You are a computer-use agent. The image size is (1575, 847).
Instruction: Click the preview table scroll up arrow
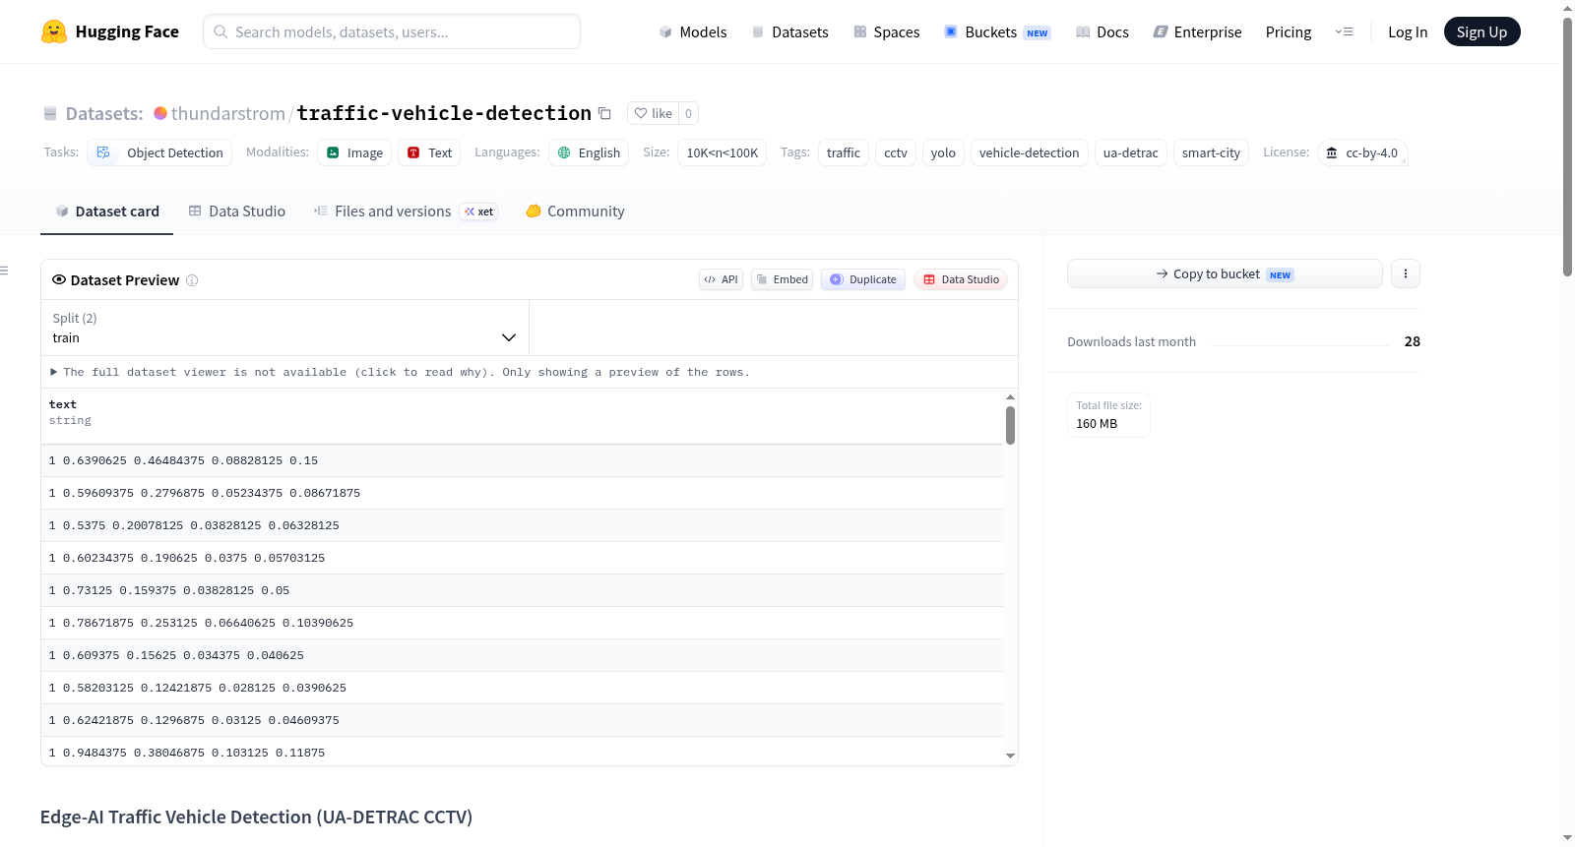(1010, 396)
